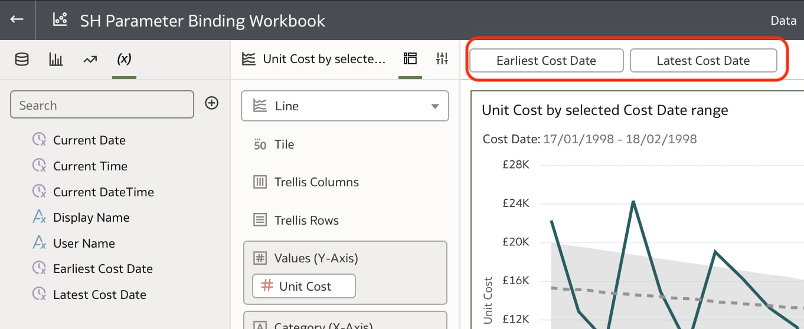
Task: Click the Cost Date range subtitle text
Action: point(590,139)
